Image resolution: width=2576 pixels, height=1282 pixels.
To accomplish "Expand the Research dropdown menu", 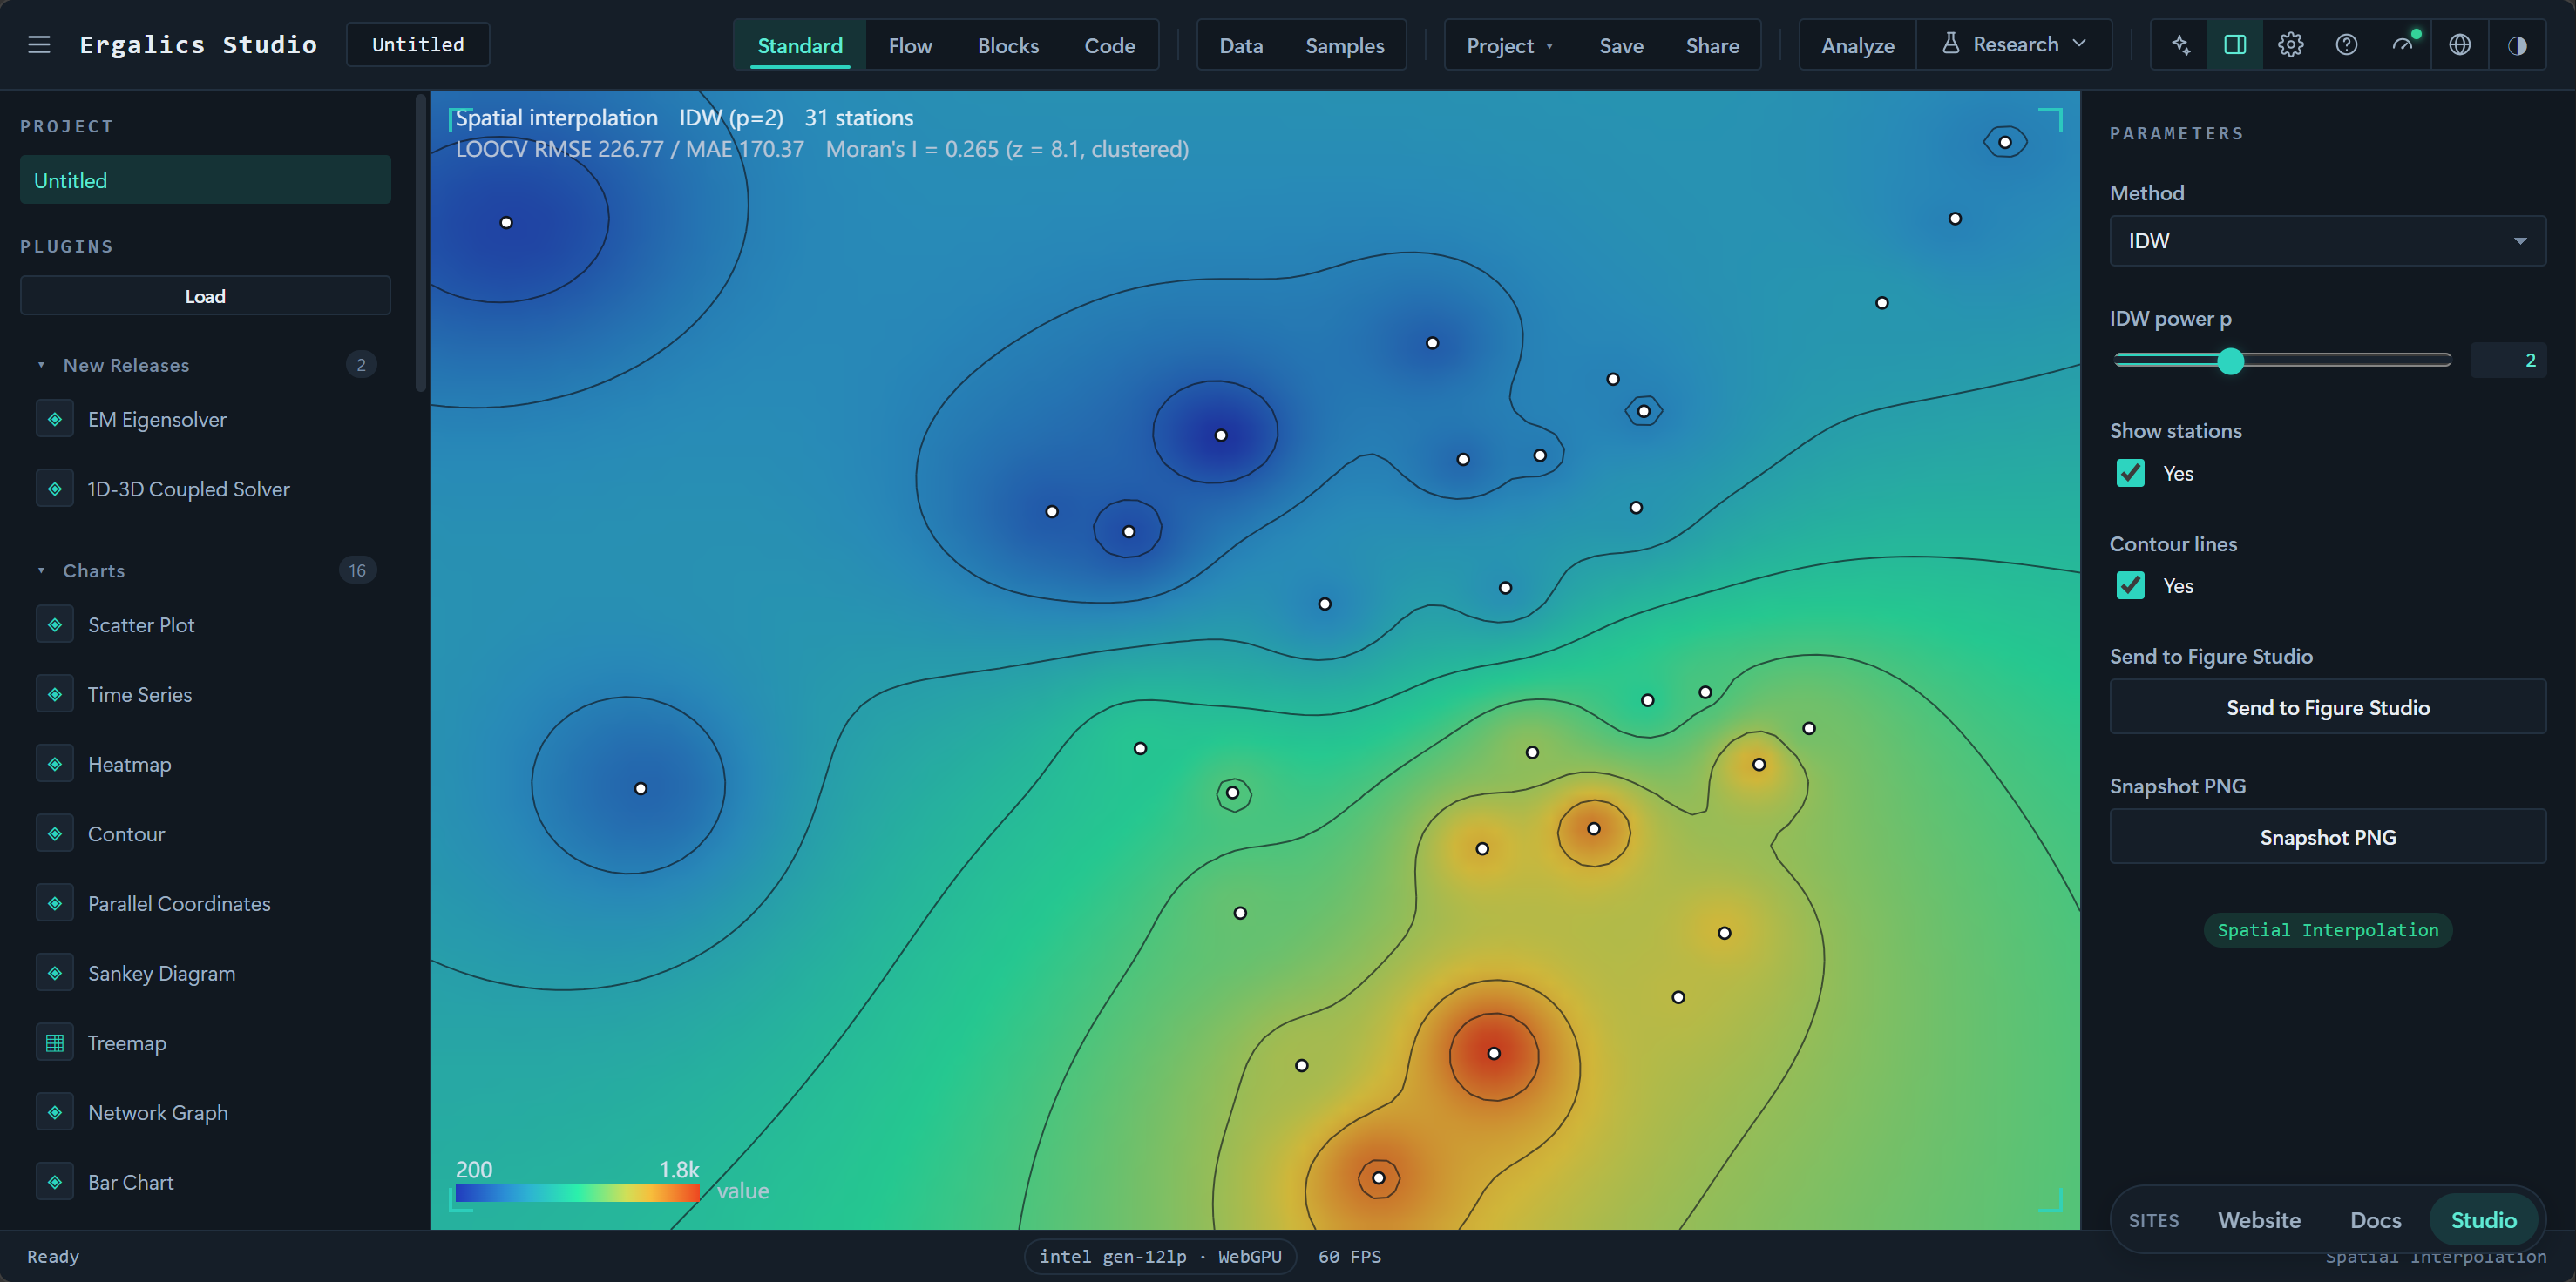I will coord(2015,45).
